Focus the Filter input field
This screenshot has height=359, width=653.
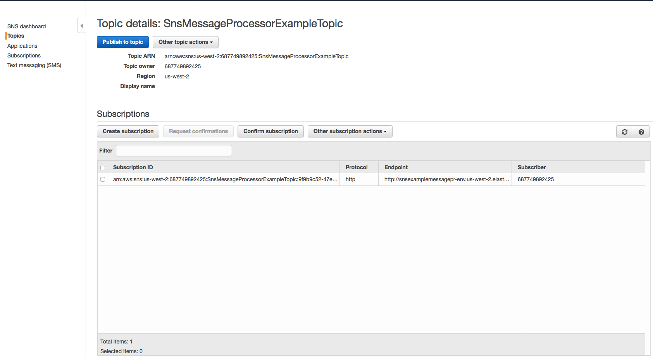pyautogui.click(x=174, y=151)
